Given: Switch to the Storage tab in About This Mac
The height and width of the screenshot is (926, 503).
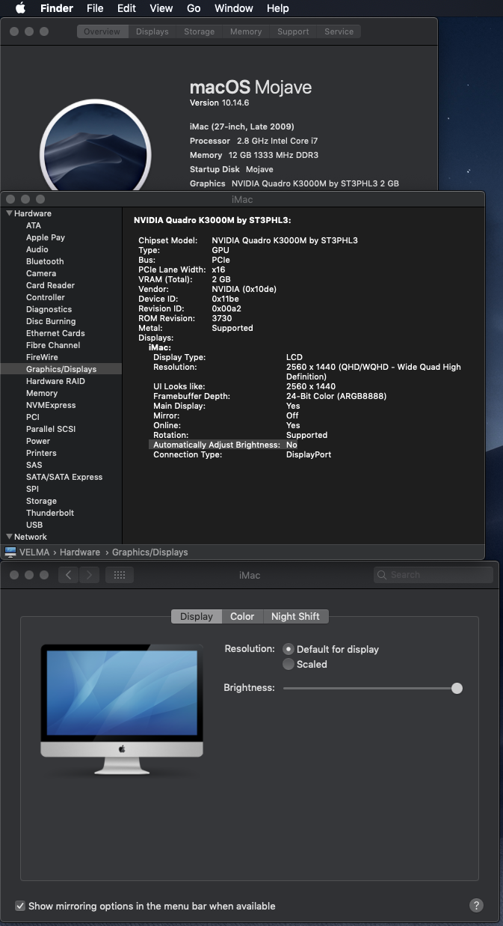Looking at the screenshot, I should coord(200,31).
